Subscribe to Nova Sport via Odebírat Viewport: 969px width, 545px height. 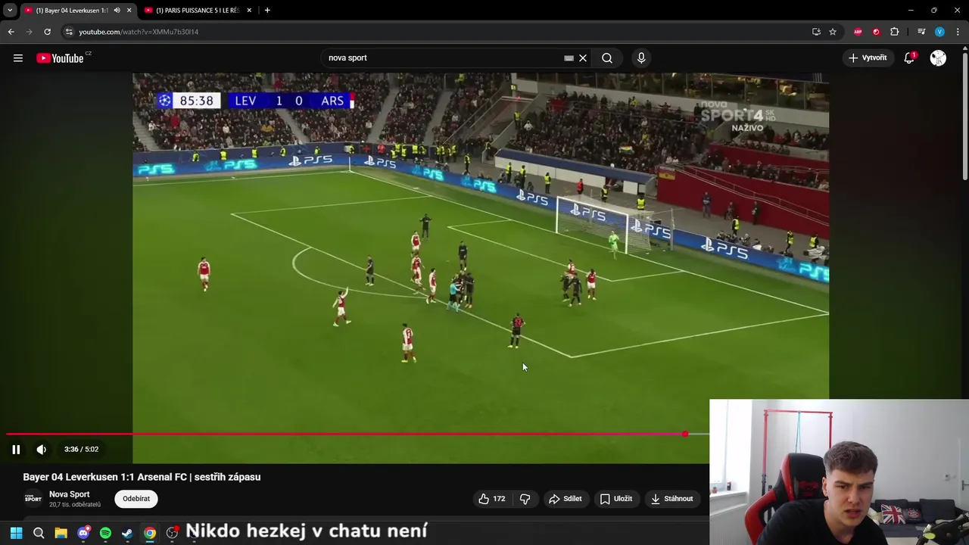click(136, 499)
